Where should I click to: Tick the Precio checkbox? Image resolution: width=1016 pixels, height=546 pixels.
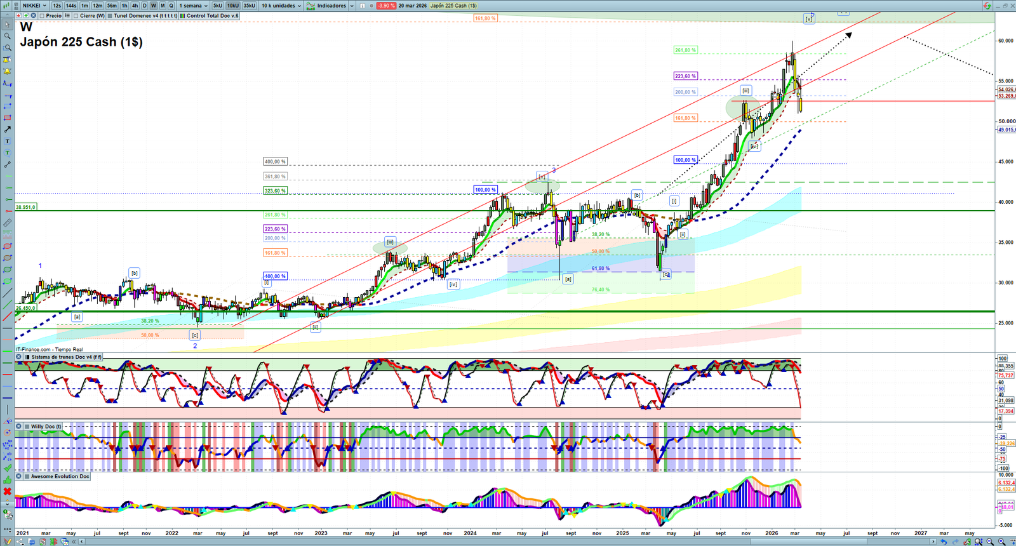pyautogui.click(x=42, y=16)
